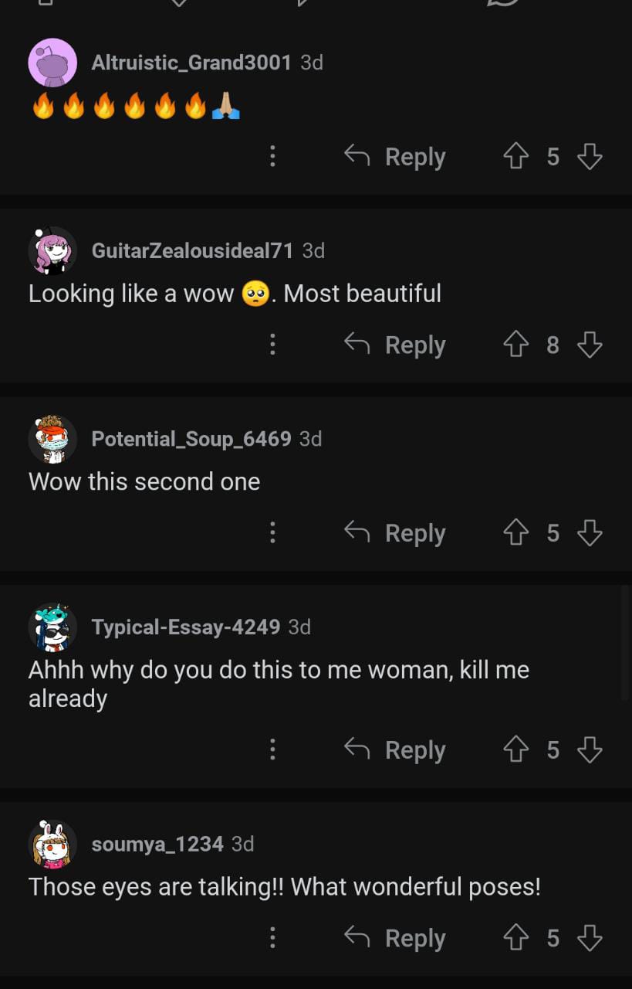Open options menu for Altruistic_Grand3001's comment
The image size is (632, 989).
click(x=272, y=157)
